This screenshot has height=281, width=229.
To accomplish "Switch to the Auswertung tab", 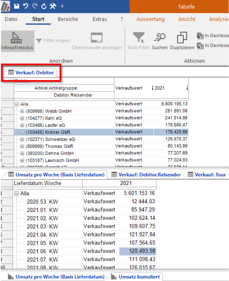I will coord(151,19).
